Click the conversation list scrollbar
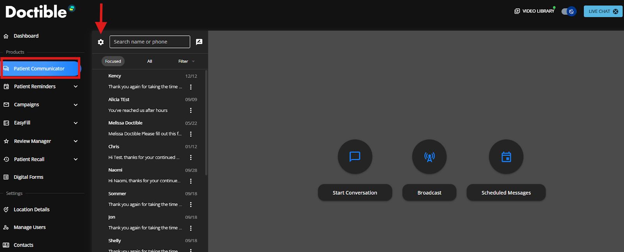Image resolution: width=624 pixels, height=252 pixels. (x=206, y=123)
